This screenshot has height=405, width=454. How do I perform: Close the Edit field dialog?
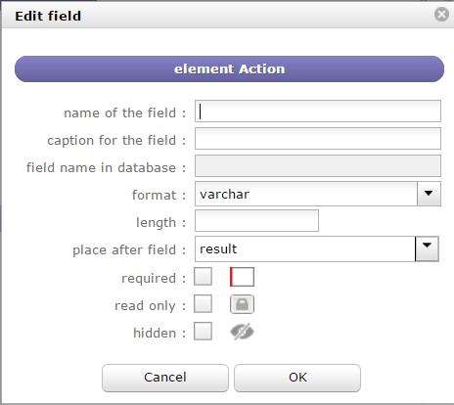tap(441, 15)
